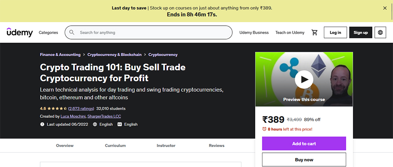Image resolution: width=393 pixels, height=167 pixels.
Task: Play the course preview video
Action: point(304,80)
